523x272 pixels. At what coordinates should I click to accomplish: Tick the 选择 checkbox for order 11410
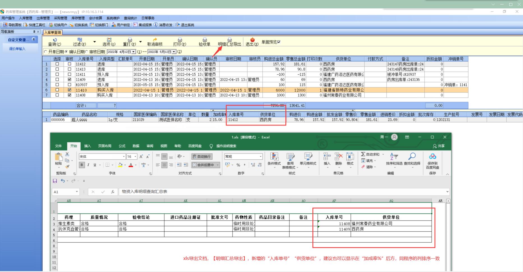57,90
